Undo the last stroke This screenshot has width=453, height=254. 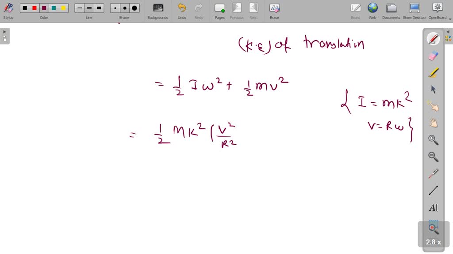[x=182, y=11]
